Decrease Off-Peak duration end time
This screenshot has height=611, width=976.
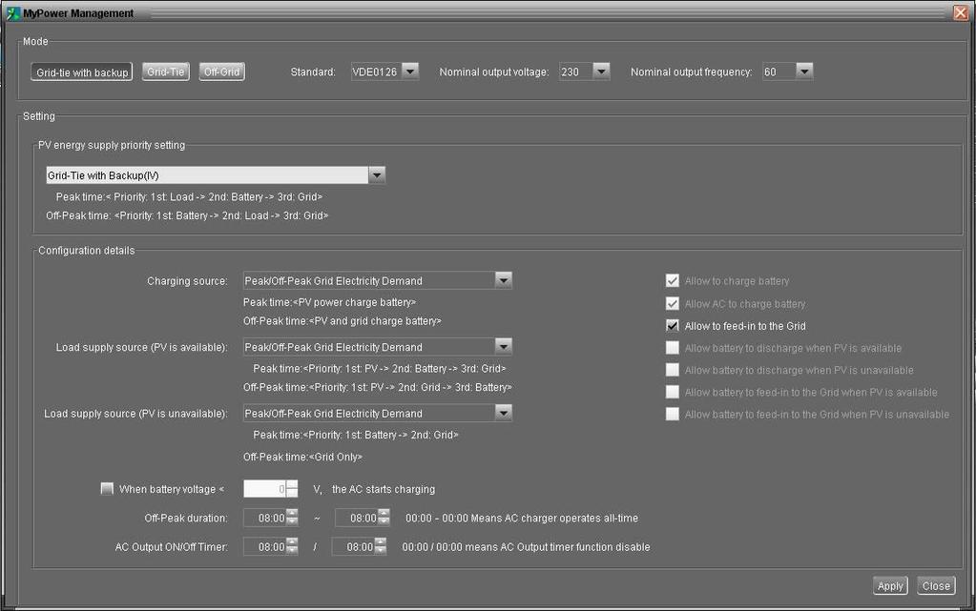[384, 522]
